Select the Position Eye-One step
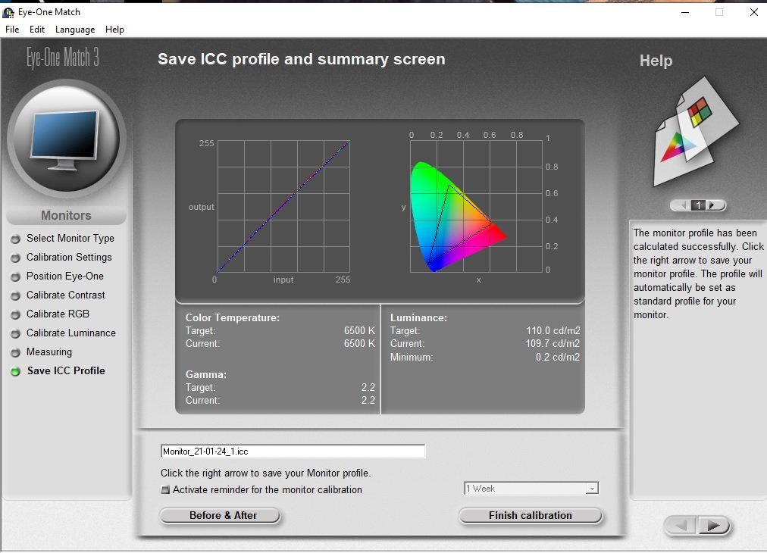The height and width of the screenshot is (553, 767). (x=65, y=276)
